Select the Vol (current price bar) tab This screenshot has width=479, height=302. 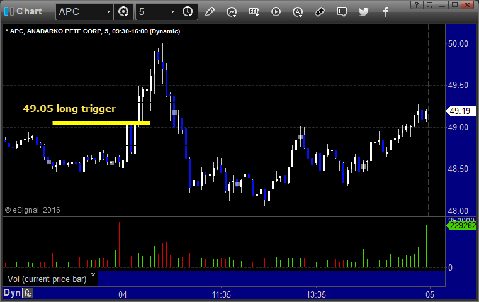pyautogui.click(x=47, y=279)
